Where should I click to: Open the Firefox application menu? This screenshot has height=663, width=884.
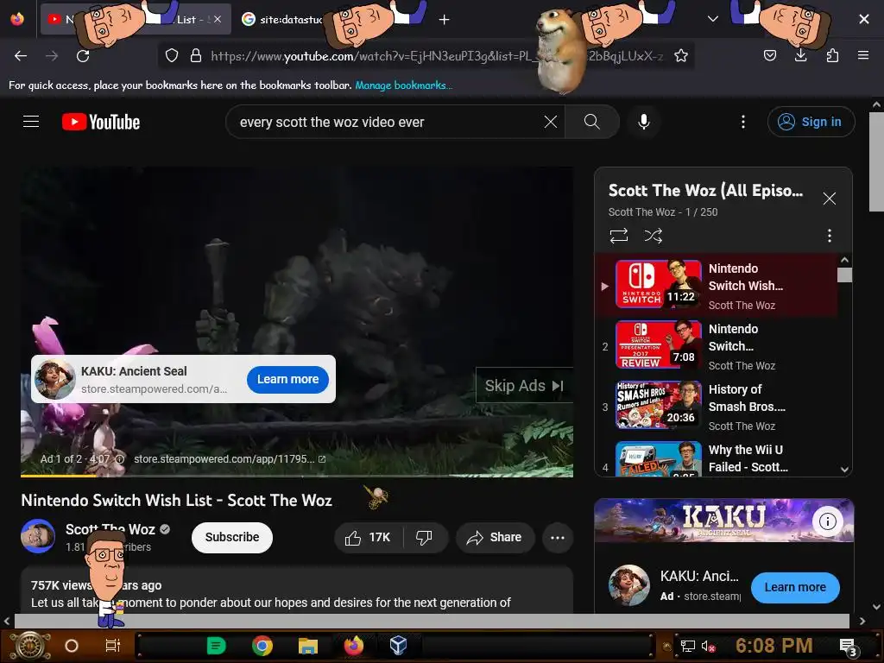(863, 55)
